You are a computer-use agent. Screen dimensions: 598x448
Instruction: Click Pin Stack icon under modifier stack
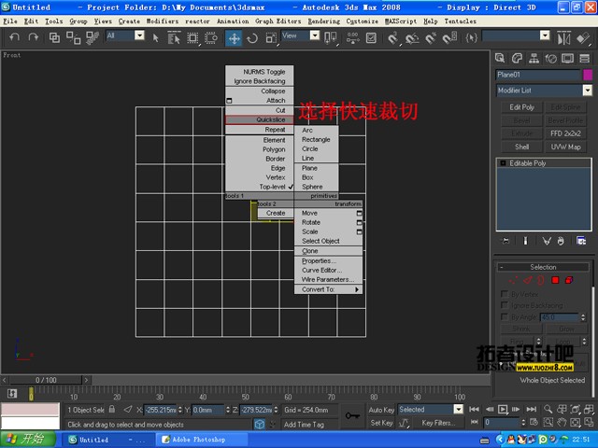[x=505, y=241]
